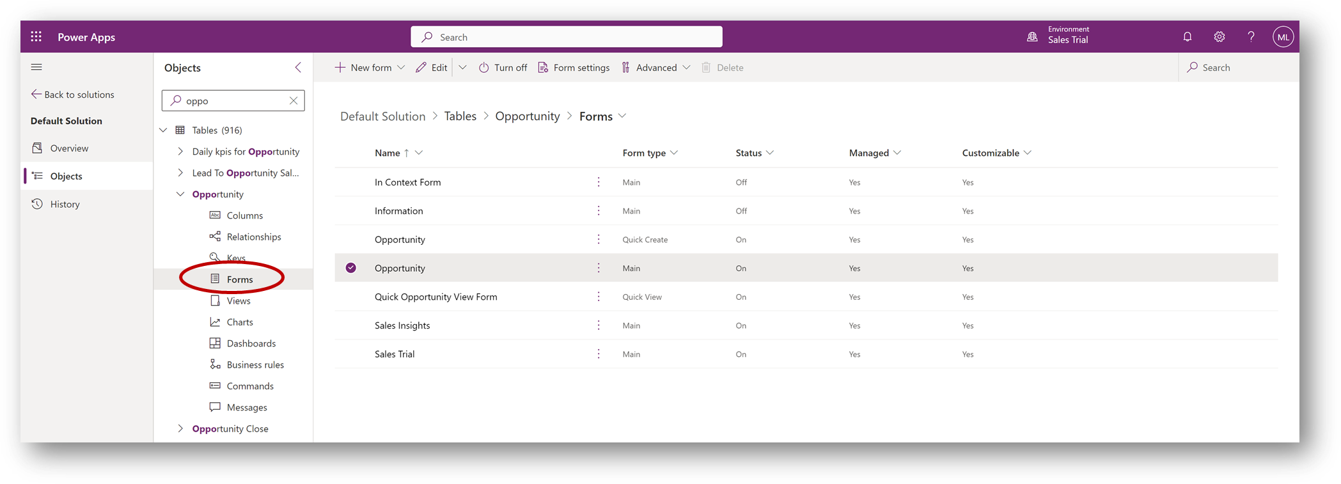Collapse the Objects panel
This screenshot has height=484, width=1341.
pos(298,68)
